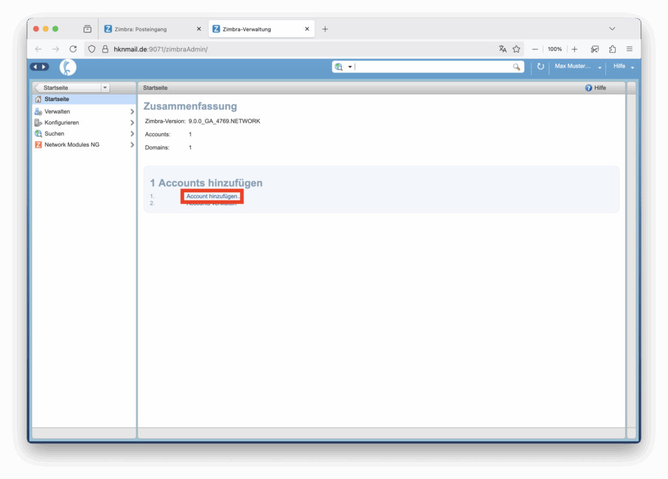Open the browser tab overview icon
This screenshot has height=479, width=668.
pyautogui.click(x=87, y=29)
